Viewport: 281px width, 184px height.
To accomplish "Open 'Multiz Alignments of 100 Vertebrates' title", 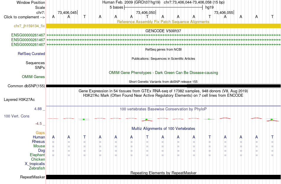I will point(163,128).
